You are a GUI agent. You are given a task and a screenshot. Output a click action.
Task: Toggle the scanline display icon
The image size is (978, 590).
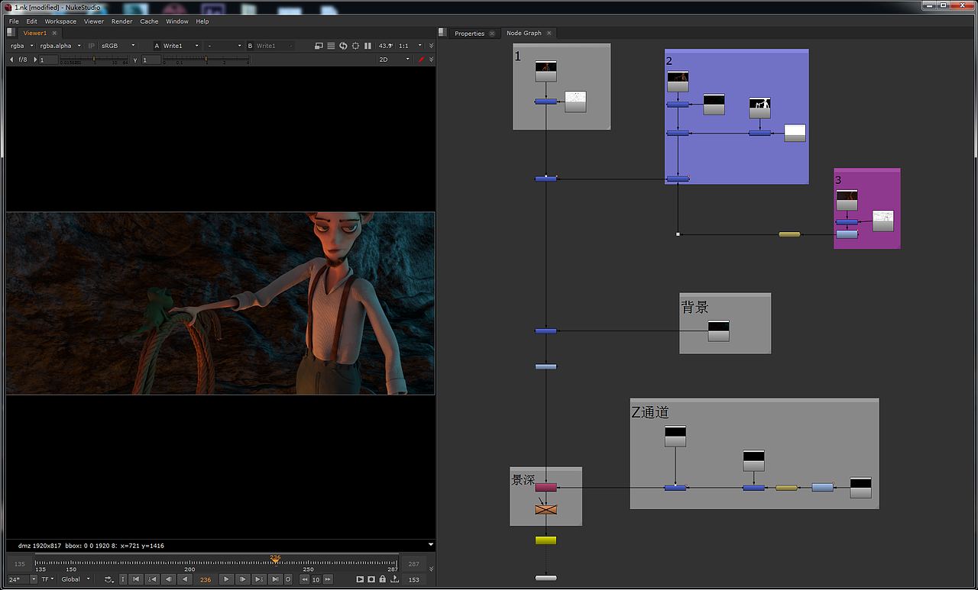(x=331, y=46)
